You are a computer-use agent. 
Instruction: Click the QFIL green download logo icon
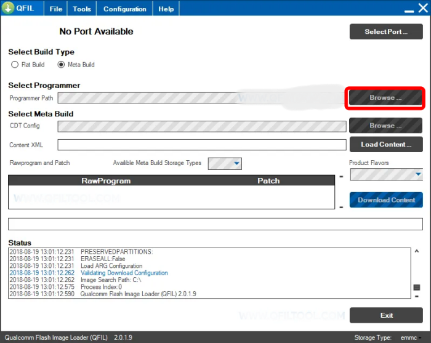[8, 8]
